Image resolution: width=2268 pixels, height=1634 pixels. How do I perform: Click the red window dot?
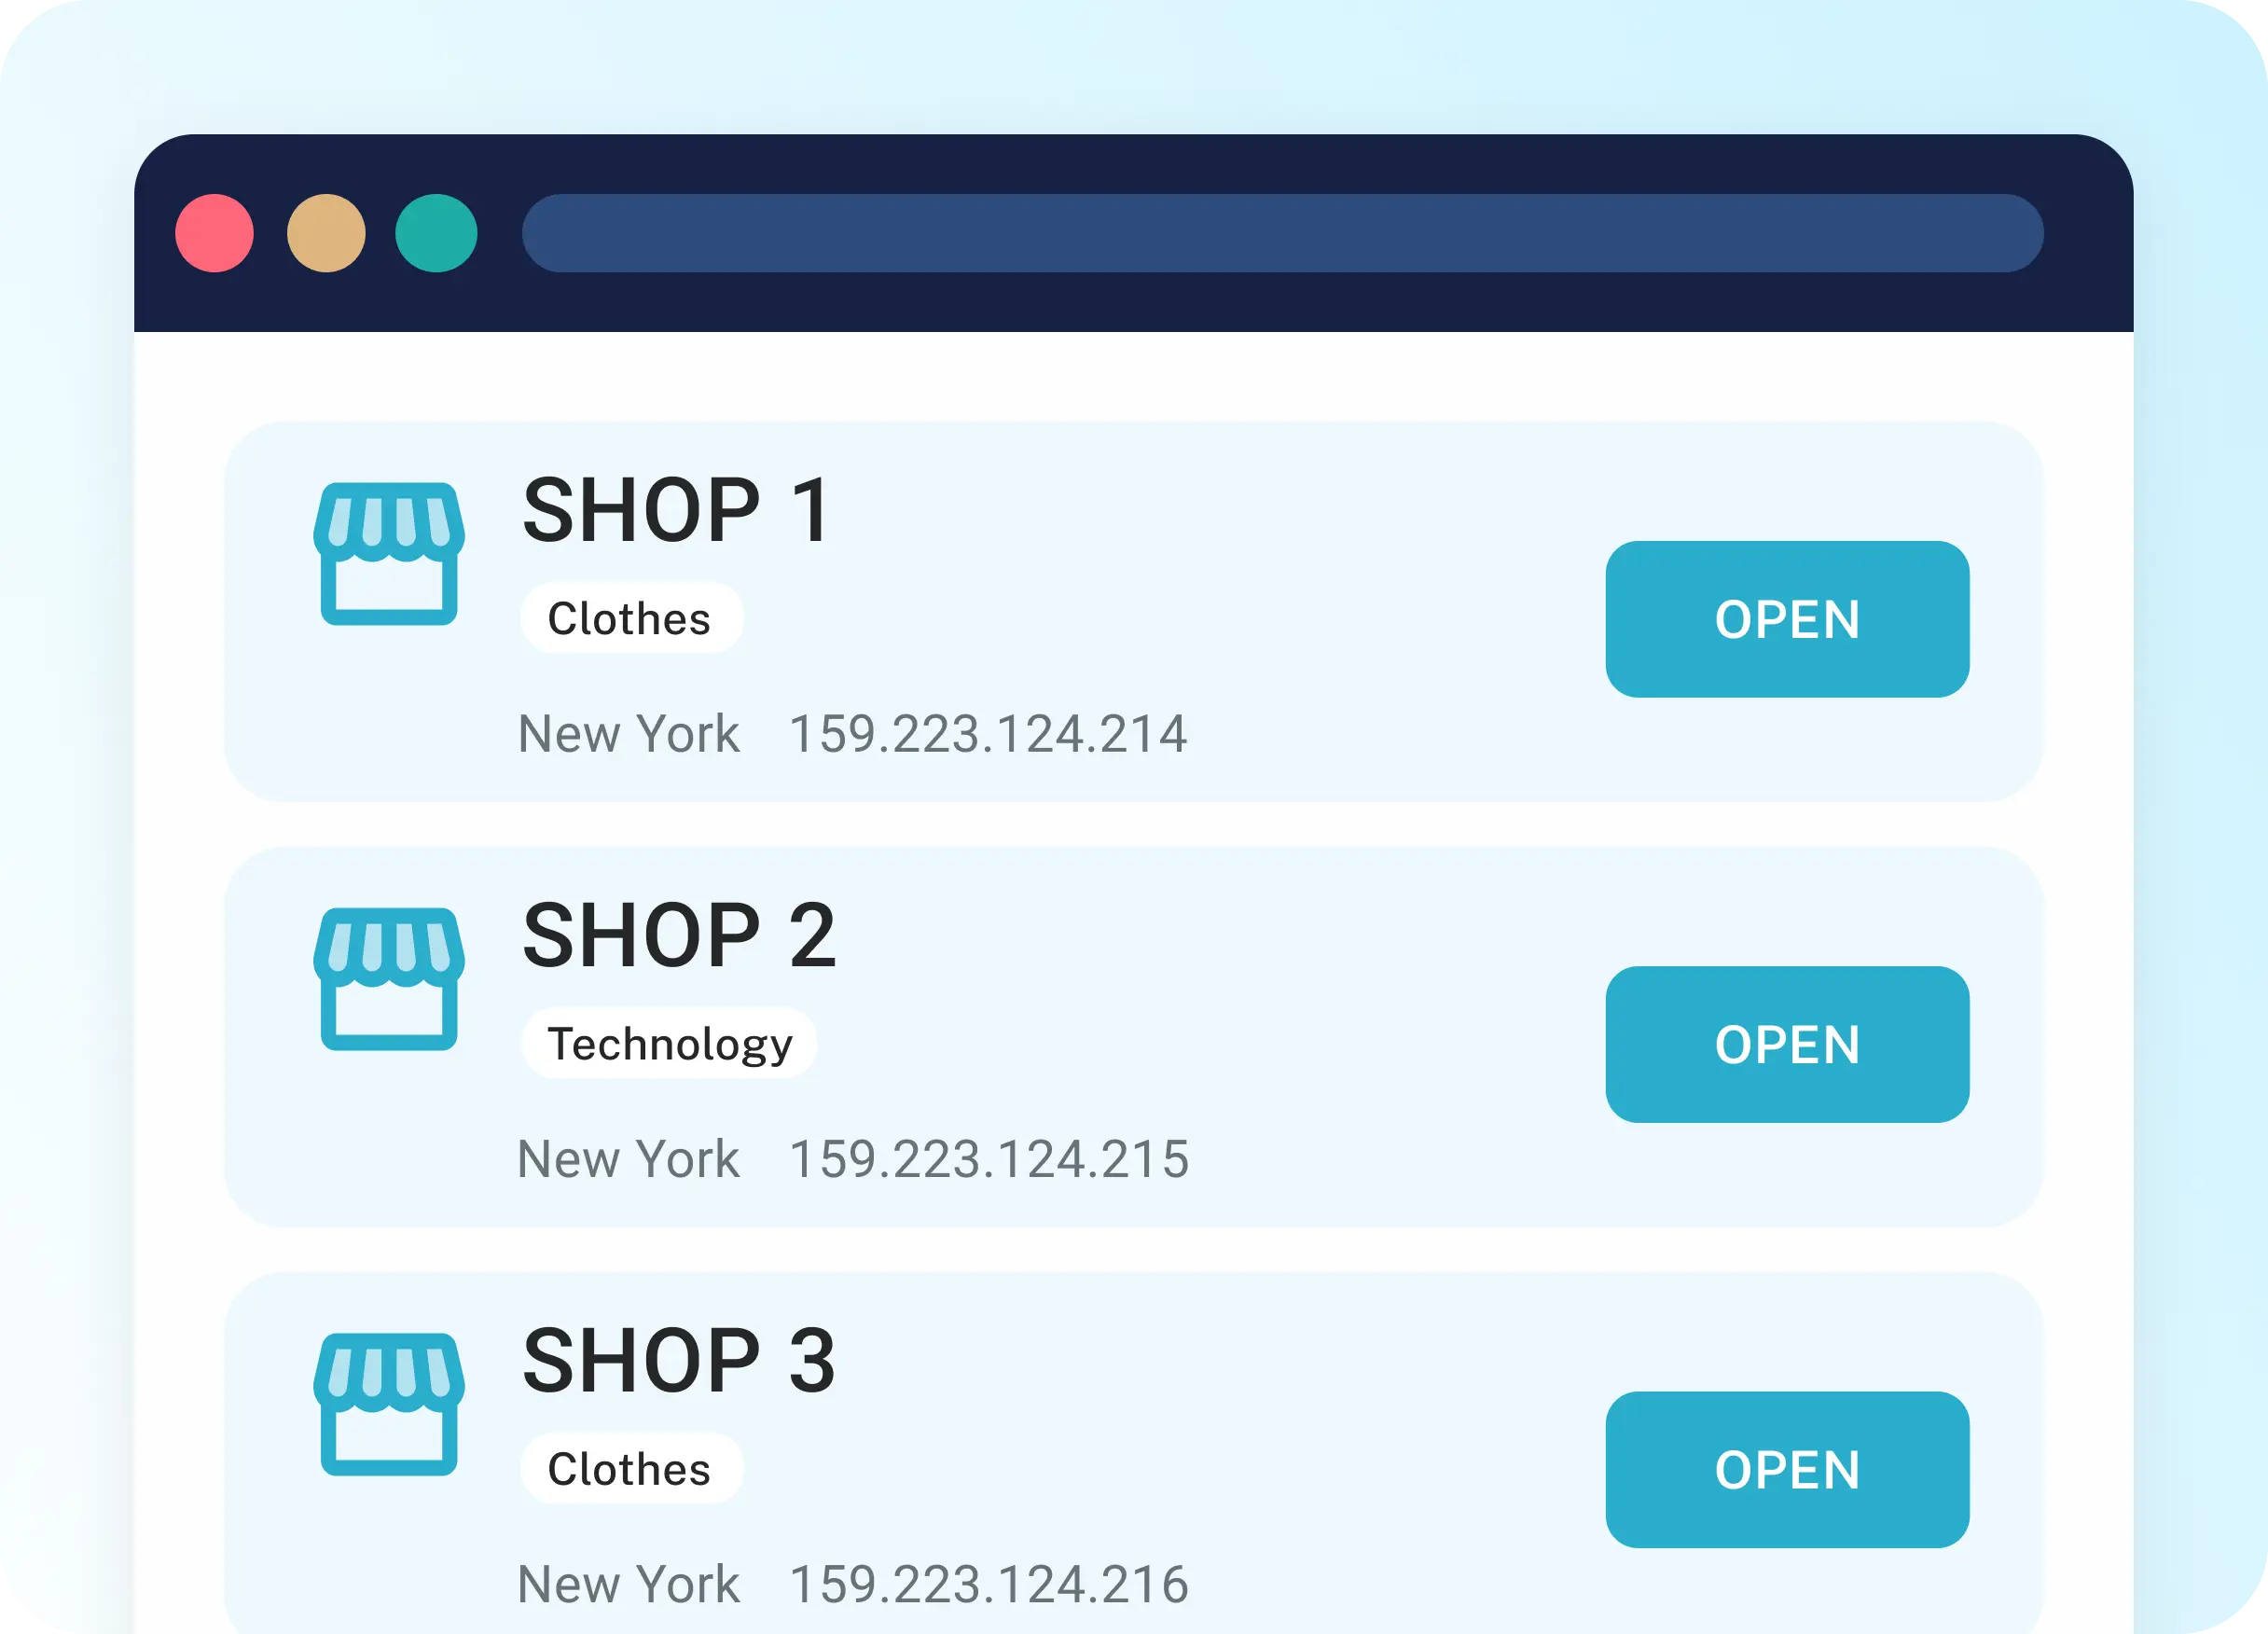tap(214, 233)
